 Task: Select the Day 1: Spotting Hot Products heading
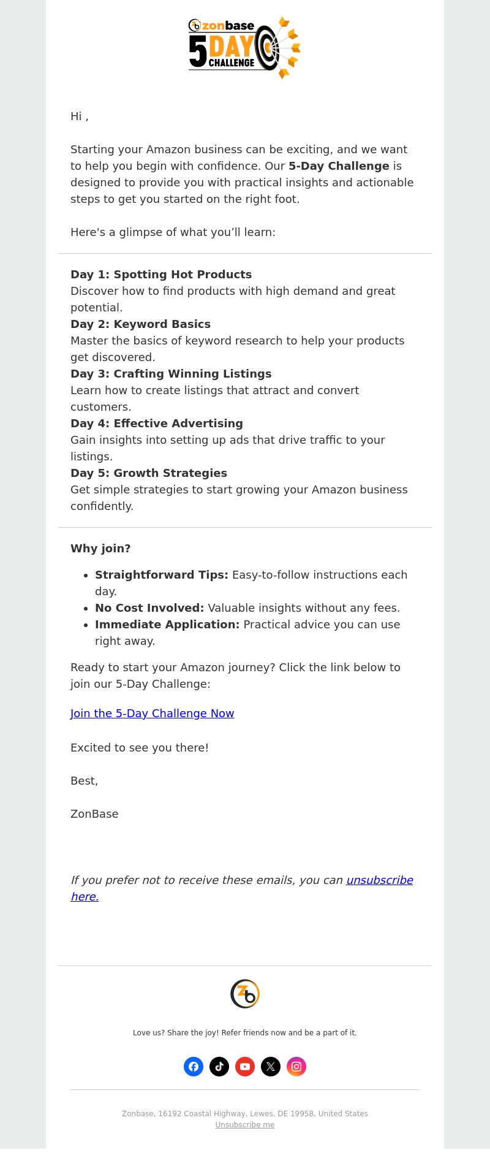[161, 275]
